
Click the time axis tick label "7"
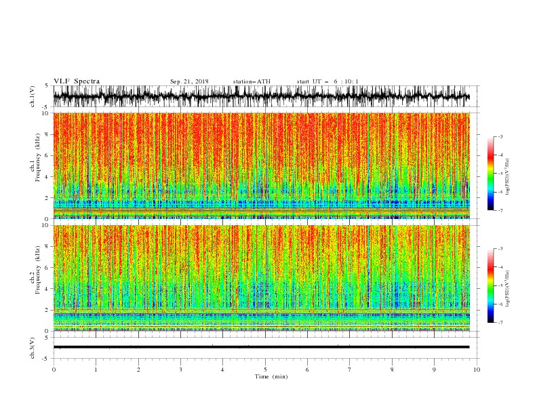(x=350, y=370)
